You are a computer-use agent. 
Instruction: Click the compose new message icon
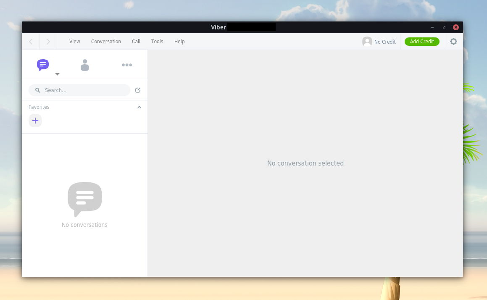[138, 90]
